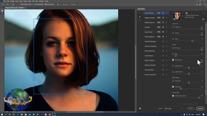Click the 100% zoom button
207x116 pixels.
(58, 4)
